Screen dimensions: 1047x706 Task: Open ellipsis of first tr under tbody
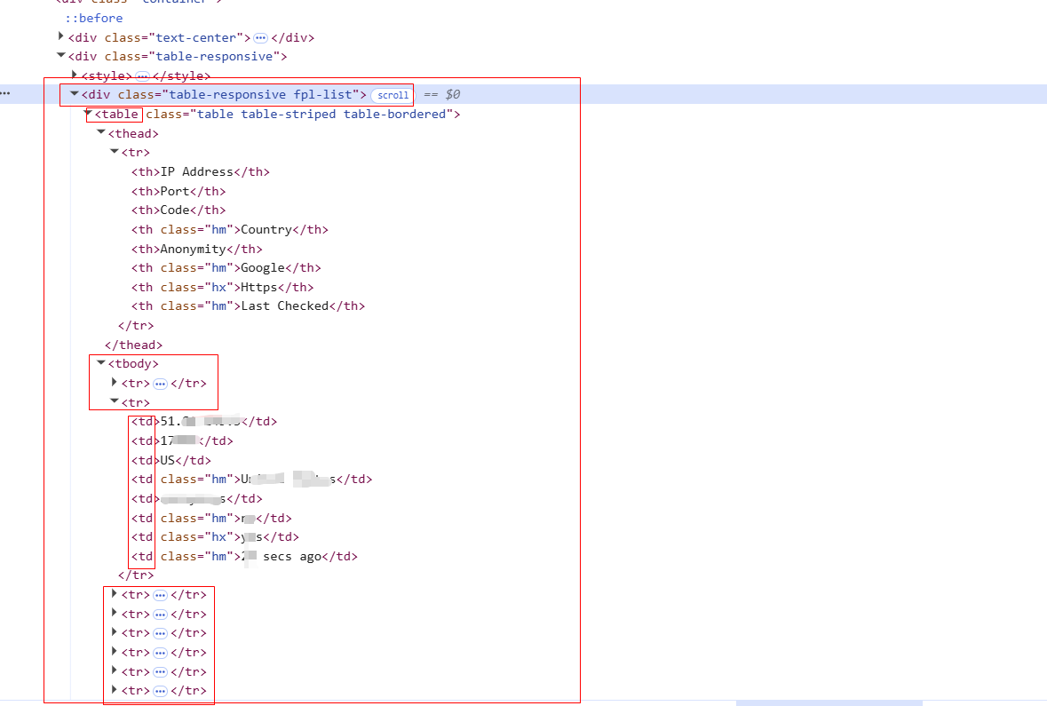(160, 384)
